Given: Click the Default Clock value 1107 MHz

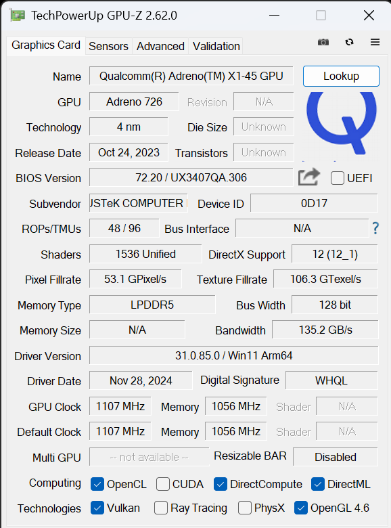Looking at the screenshot, I should pyautogui.click(x=120, y=431).
